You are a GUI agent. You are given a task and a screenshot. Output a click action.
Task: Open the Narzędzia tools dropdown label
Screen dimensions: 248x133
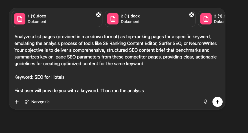[40, 102]
